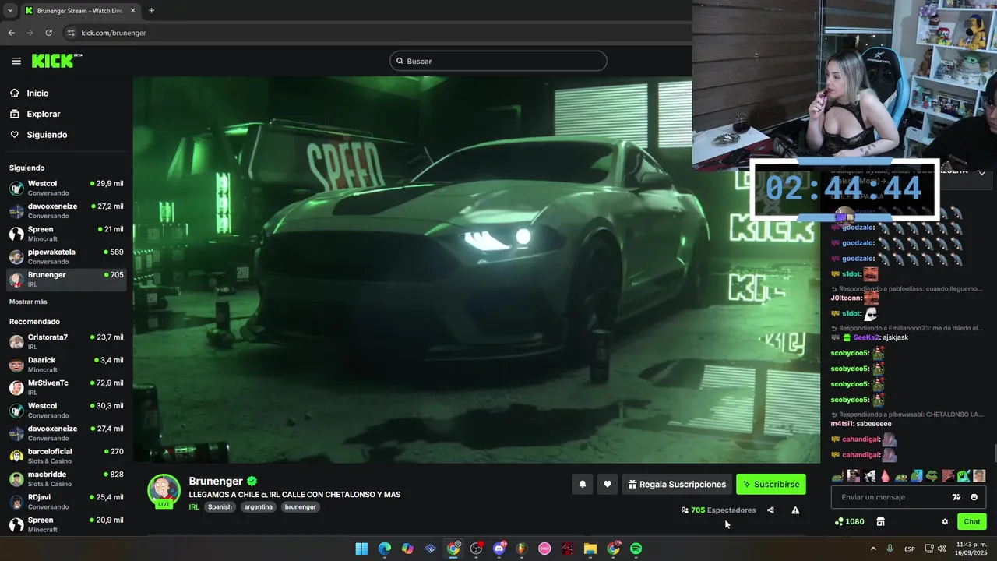This screenshot has height=561, width=997.
Task: Open Spreen 21 mil followed channel
Action: 66,234
